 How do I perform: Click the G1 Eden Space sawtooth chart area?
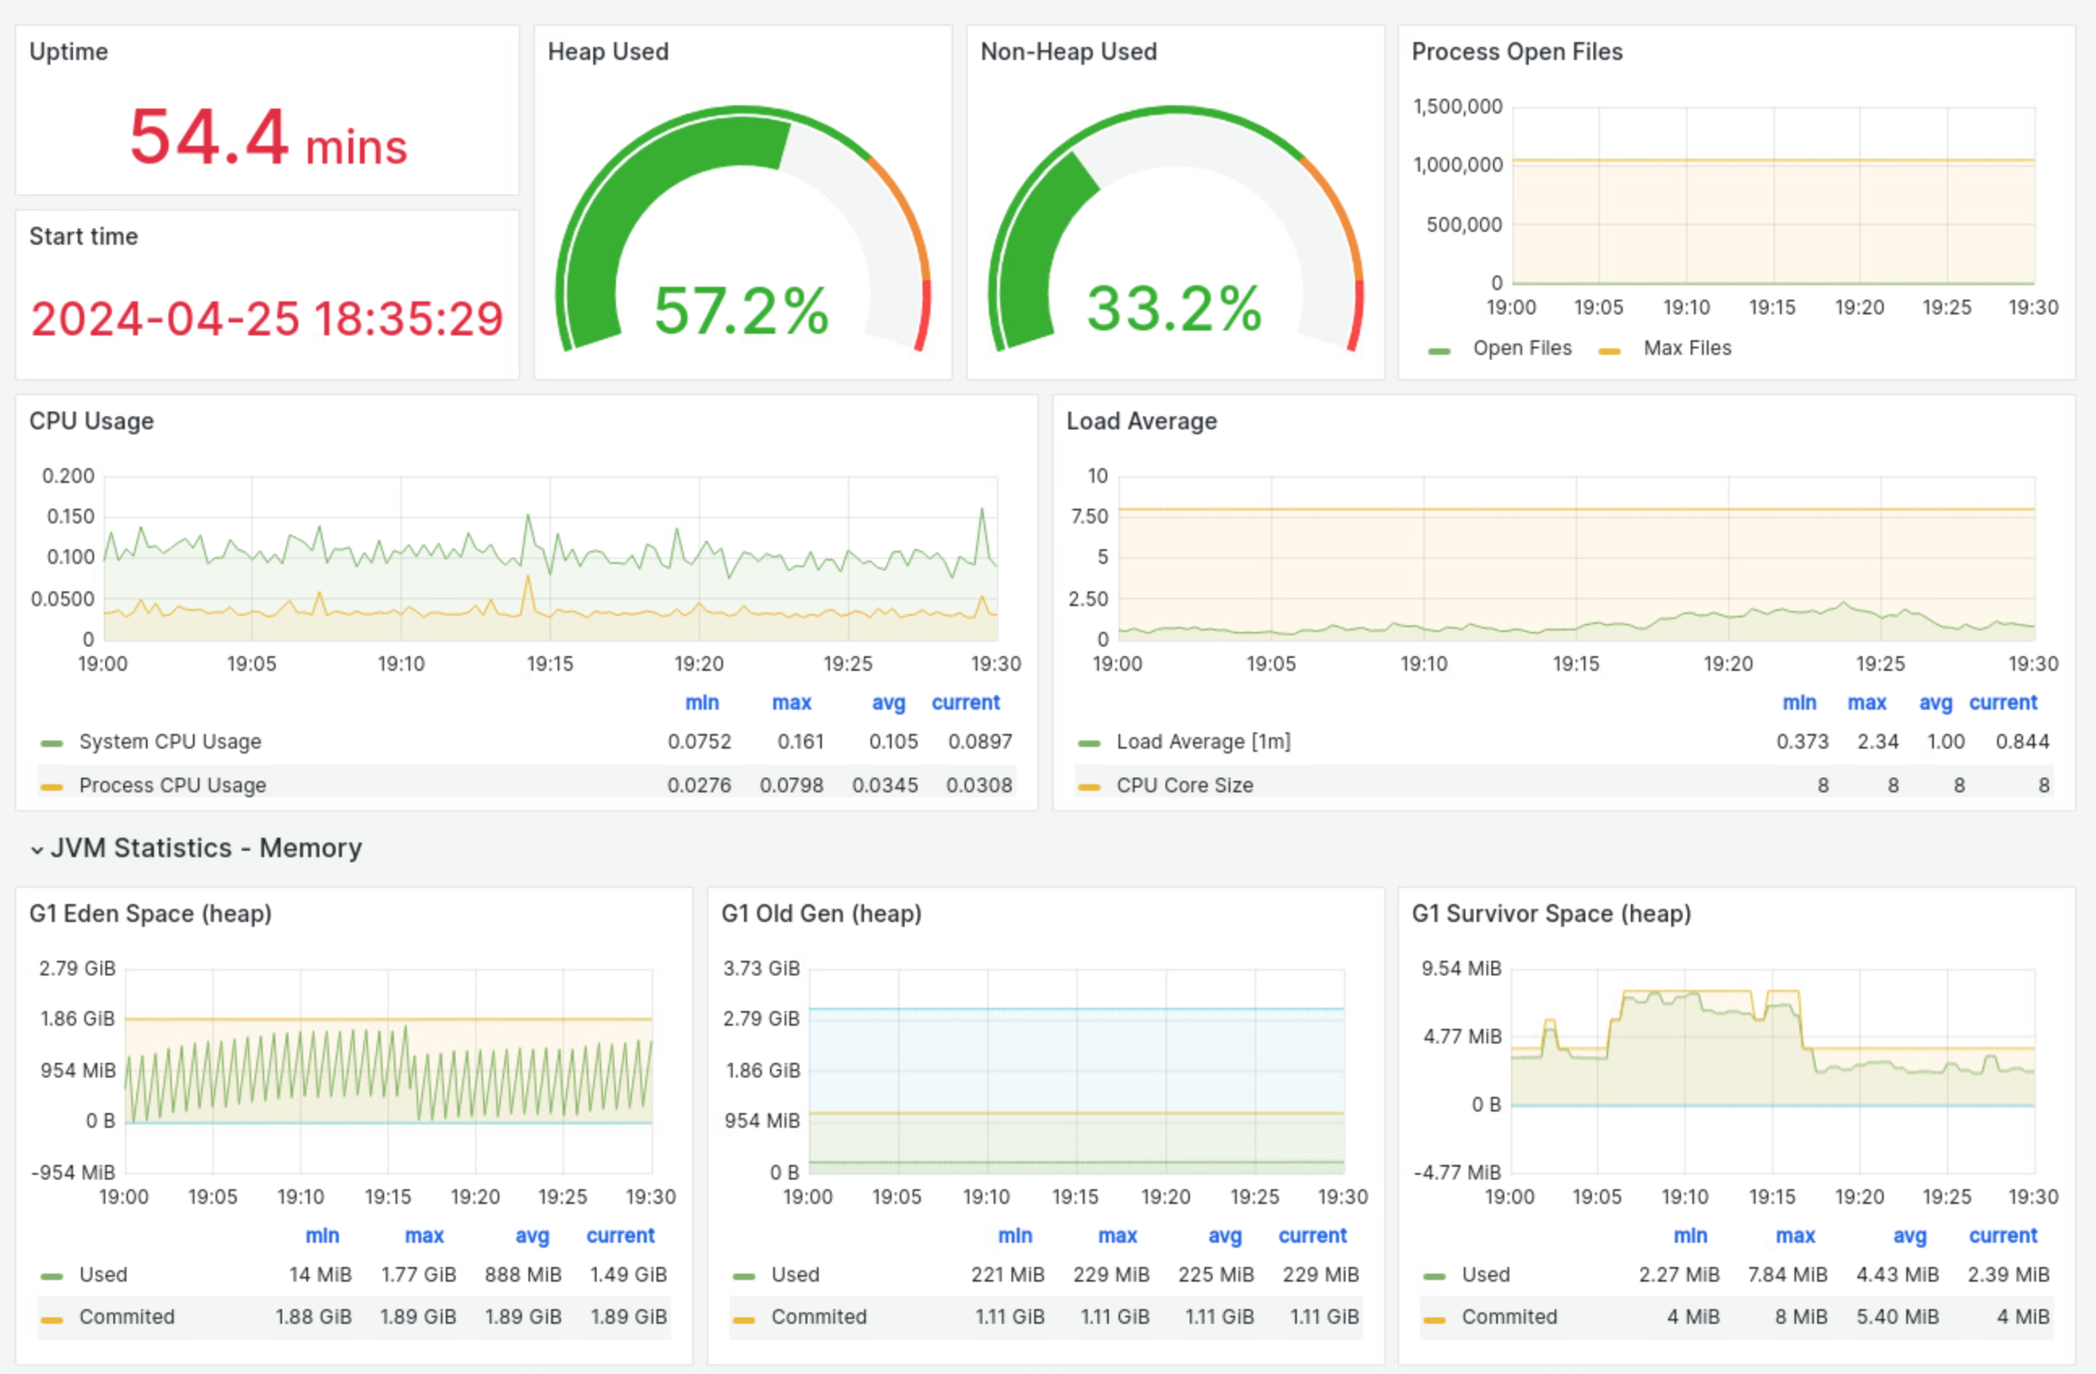tap(388, 1072)
